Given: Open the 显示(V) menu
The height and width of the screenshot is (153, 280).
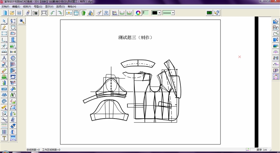Looking at the screenshot, I should [x=49, y=7].
